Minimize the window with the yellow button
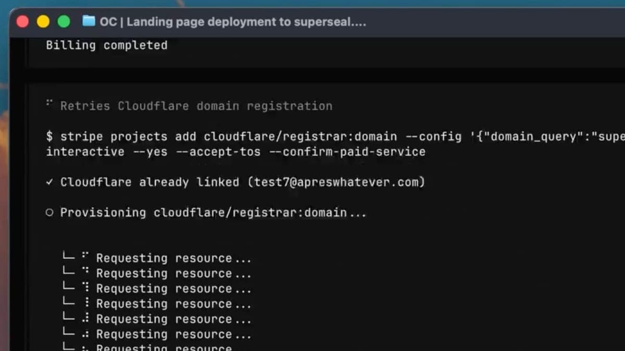 click(43, 21)
